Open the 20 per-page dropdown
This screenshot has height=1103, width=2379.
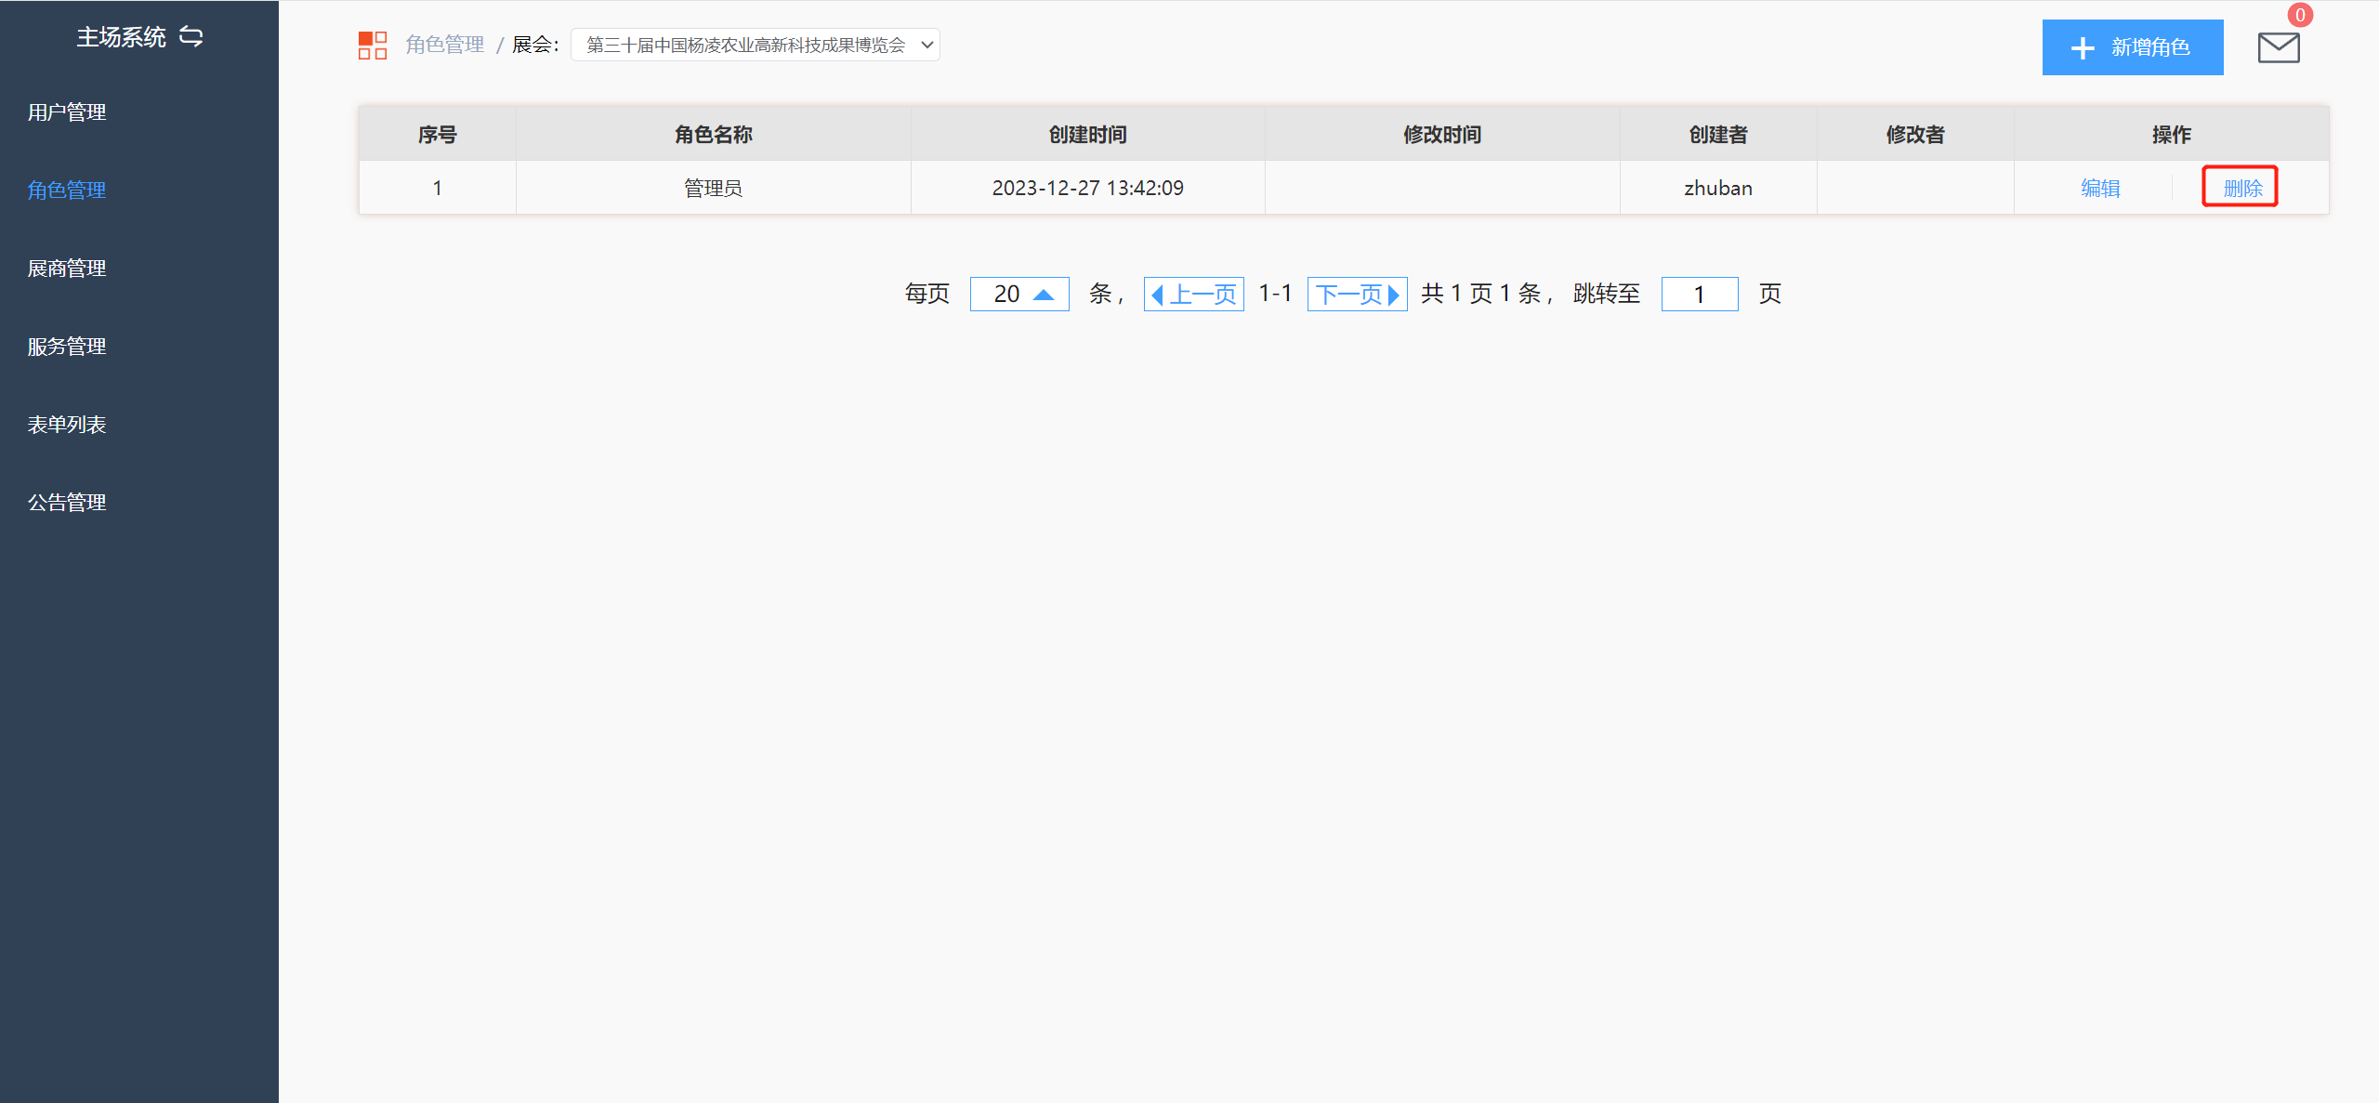(x=1019, y=294)
